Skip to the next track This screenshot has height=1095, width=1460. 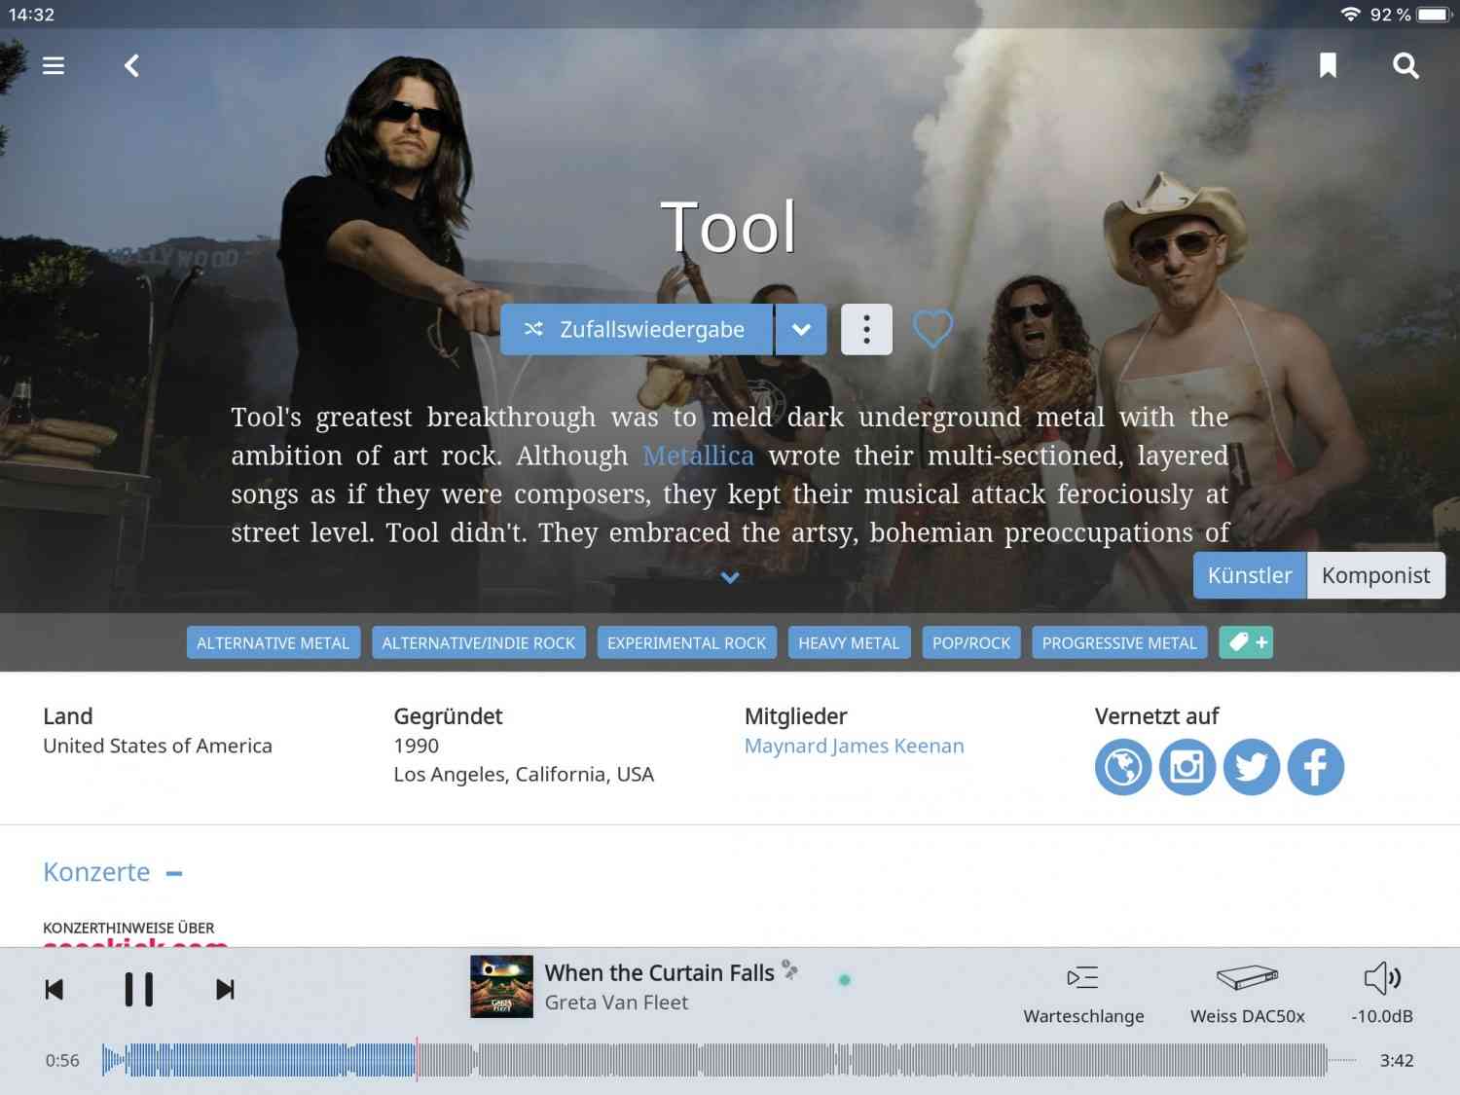pyautogui.click(x=225, y=990)
